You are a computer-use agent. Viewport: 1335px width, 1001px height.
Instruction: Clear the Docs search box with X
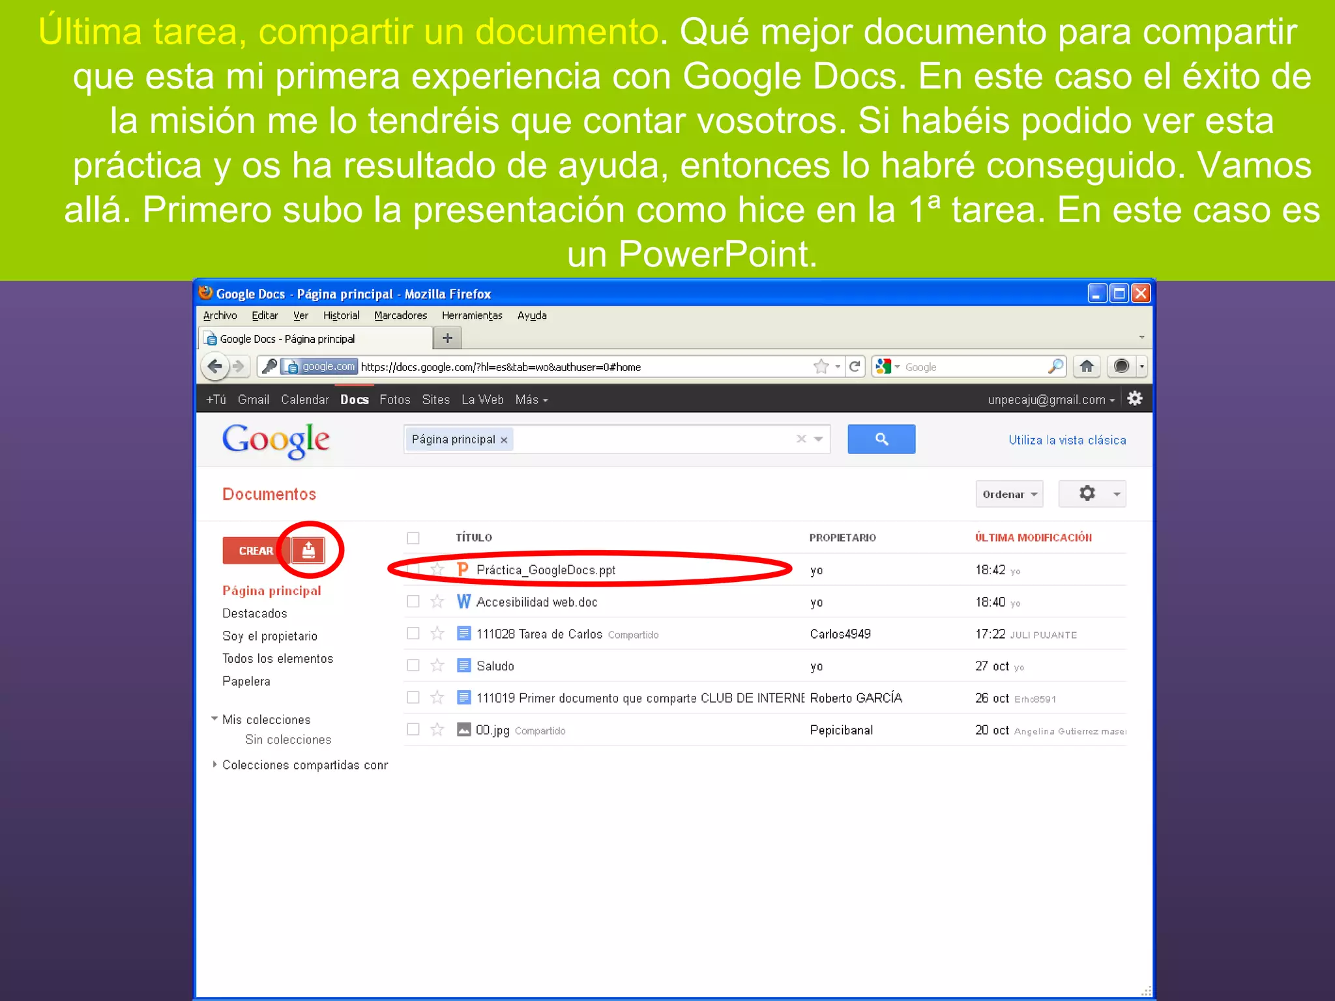coord(801,439)
